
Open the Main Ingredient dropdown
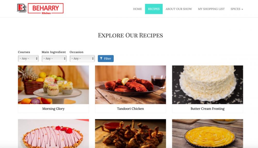click(x=54, y=59)
